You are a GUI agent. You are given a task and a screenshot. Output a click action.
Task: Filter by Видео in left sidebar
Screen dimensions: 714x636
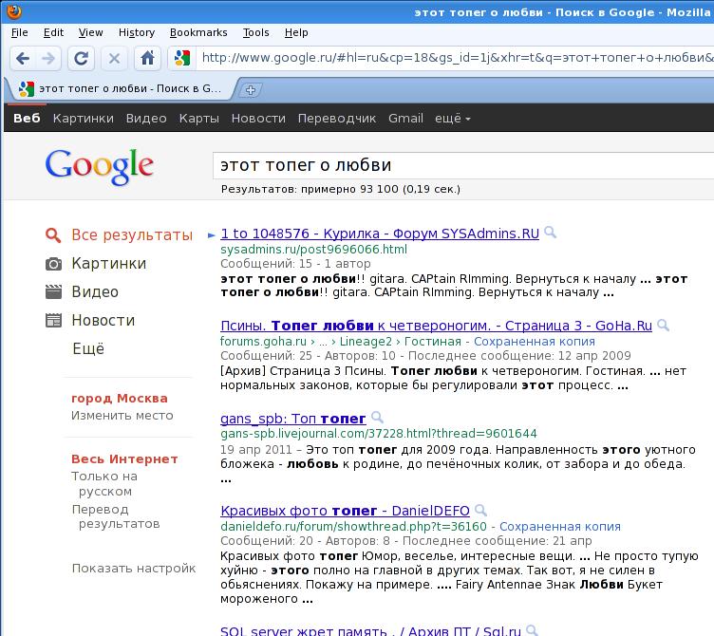[95, 291]
